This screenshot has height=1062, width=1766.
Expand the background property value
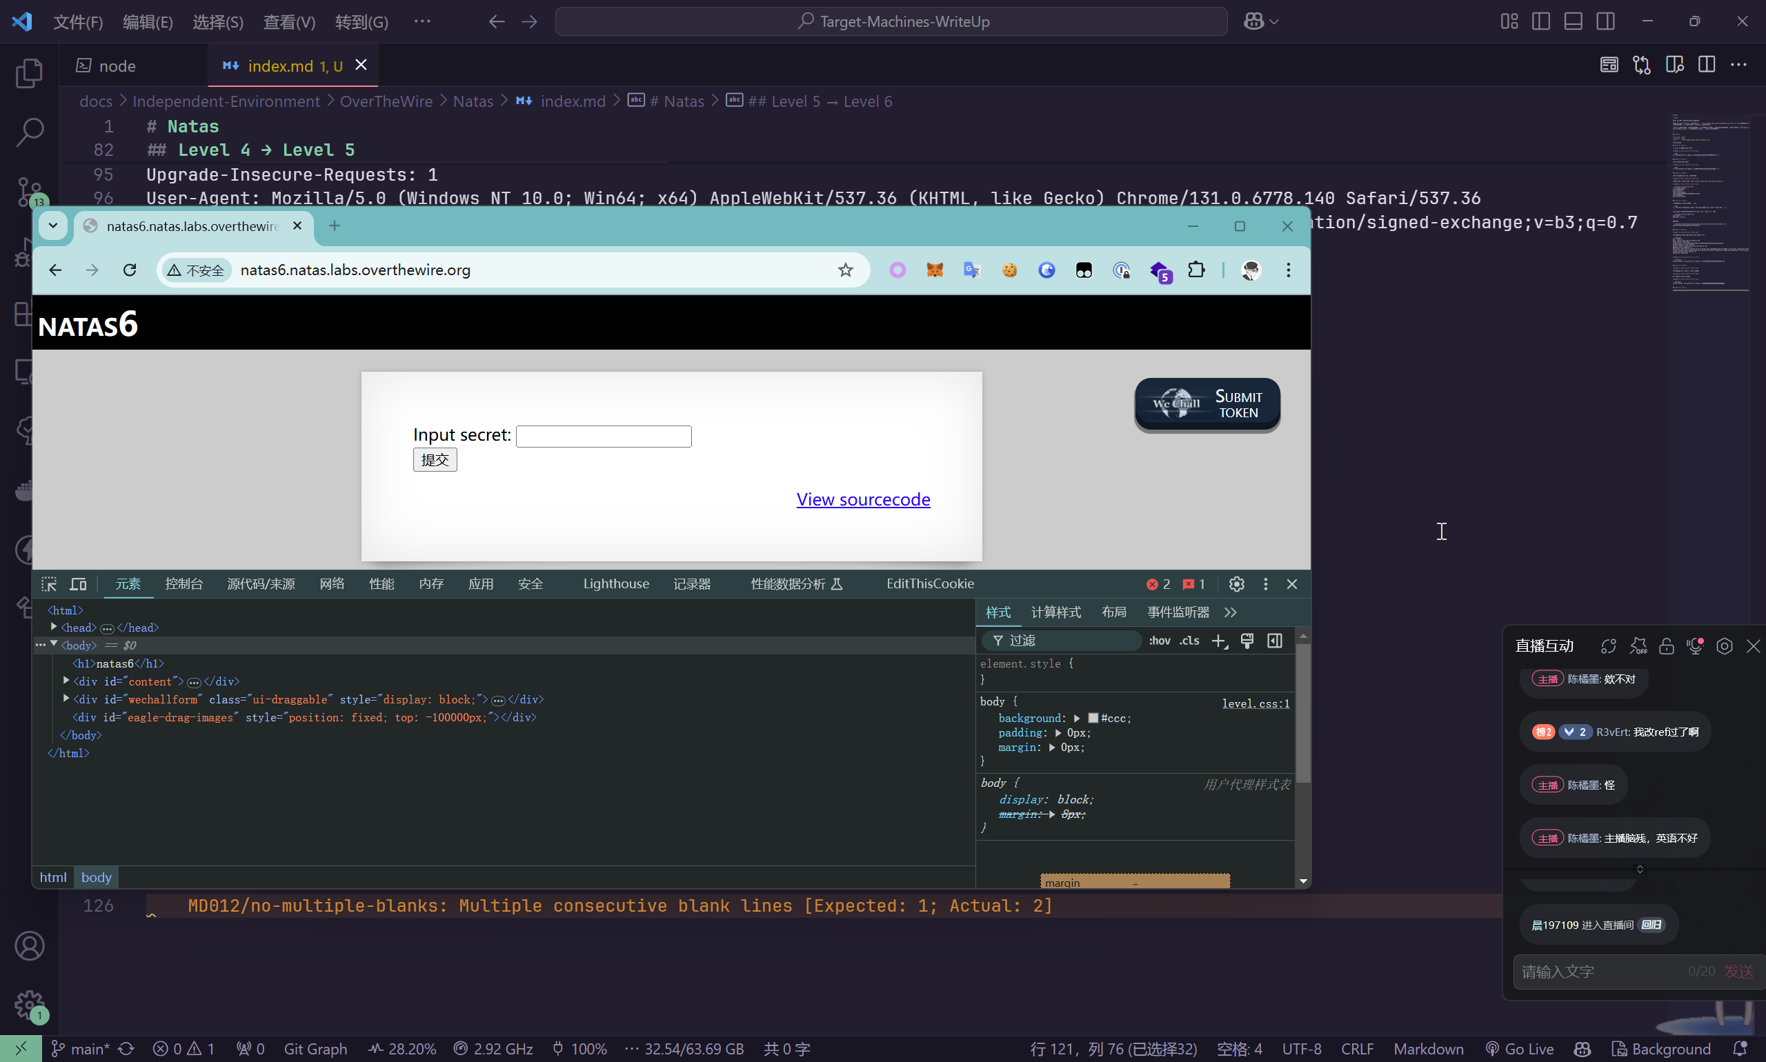tap(1076, 718)
